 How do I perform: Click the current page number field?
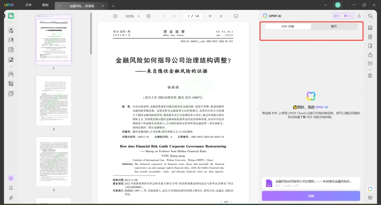tap(188, 16)
